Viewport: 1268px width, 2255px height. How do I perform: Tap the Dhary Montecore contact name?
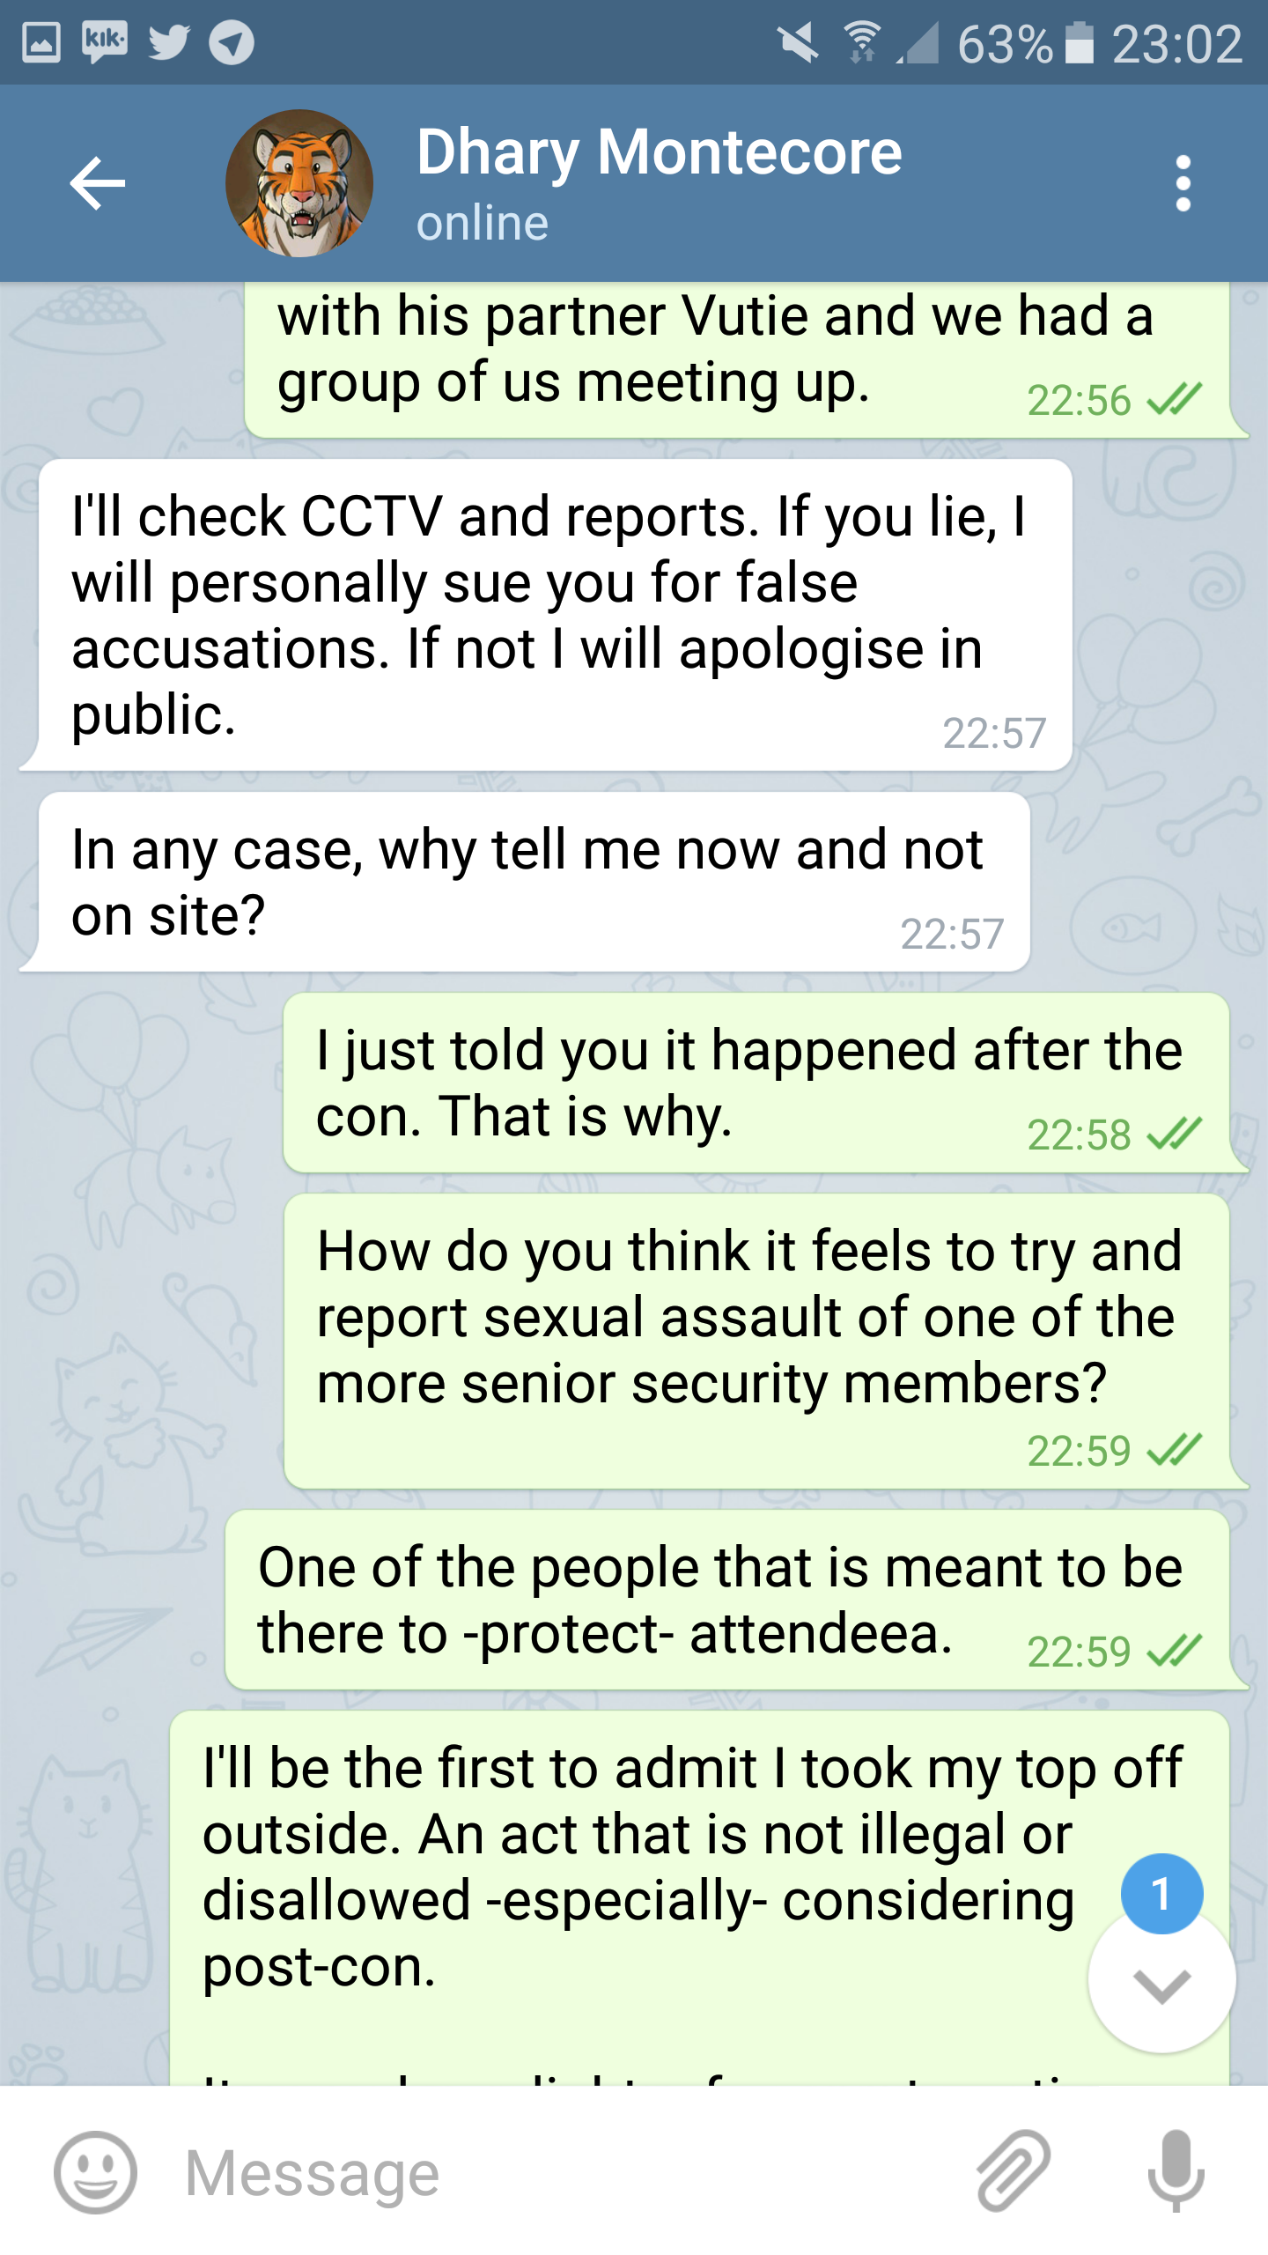(x=659, y=152)
